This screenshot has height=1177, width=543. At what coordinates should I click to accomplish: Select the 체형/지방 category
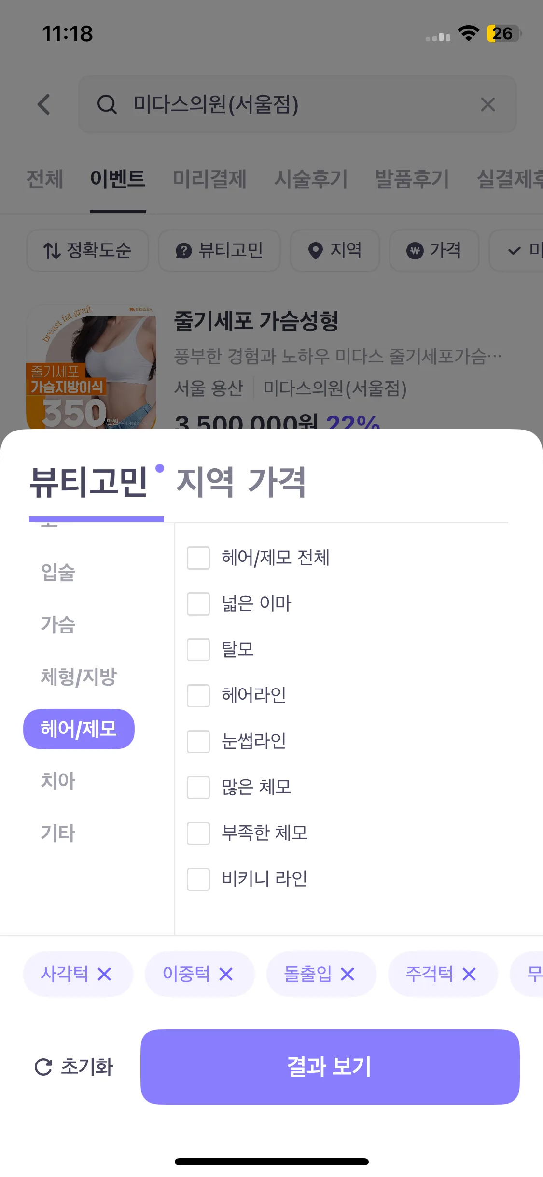pyautogui.click(x=79, y=676)
